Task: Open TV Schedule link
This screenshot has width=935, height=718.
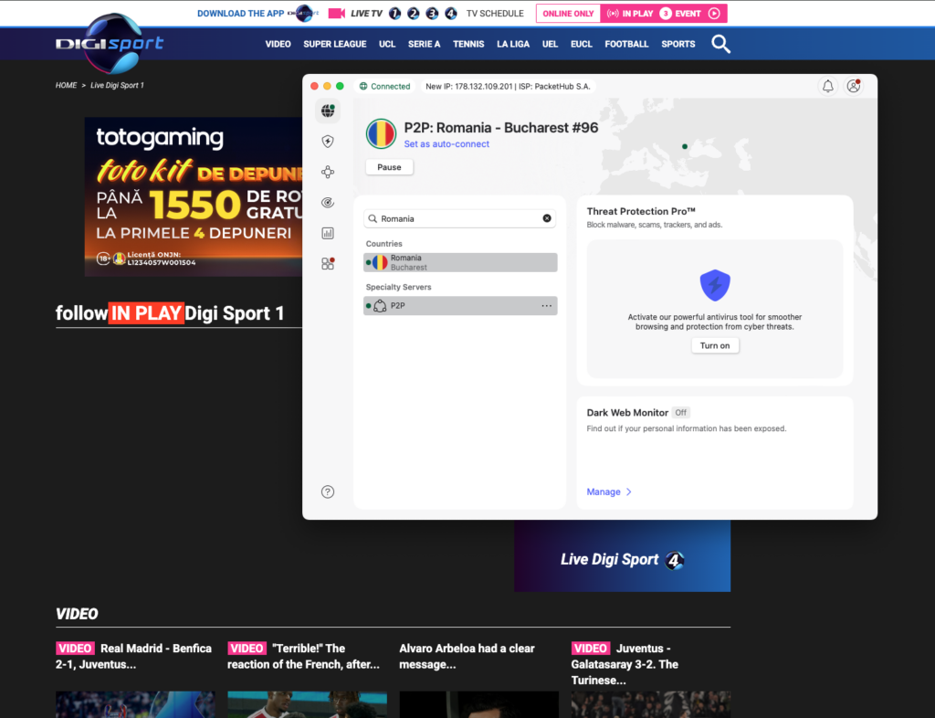Action: pos(495,13)
